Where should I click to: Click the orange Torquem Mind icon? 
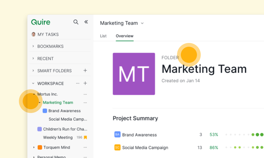[x=40, y=147]
